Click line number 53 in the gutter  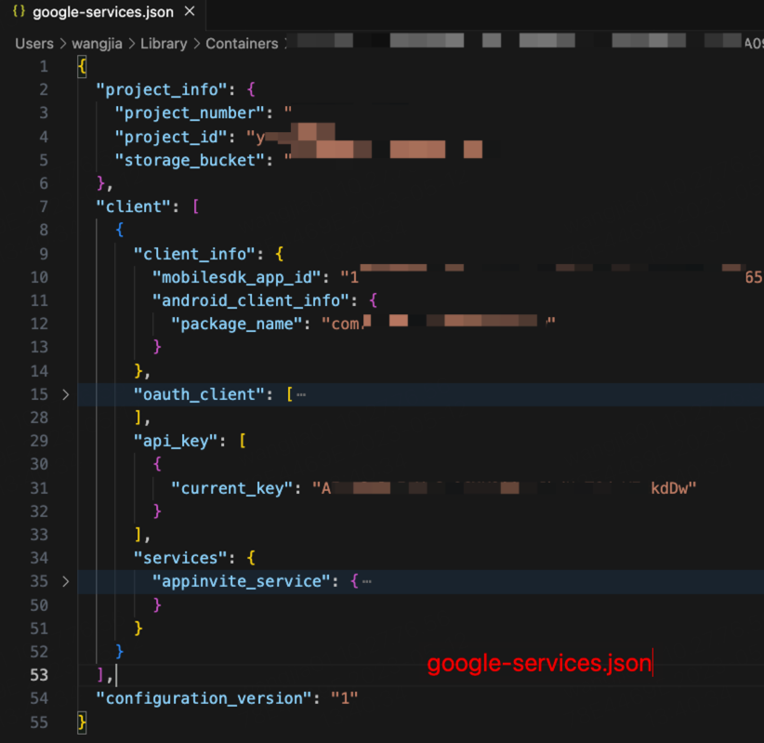coord(39,674)
